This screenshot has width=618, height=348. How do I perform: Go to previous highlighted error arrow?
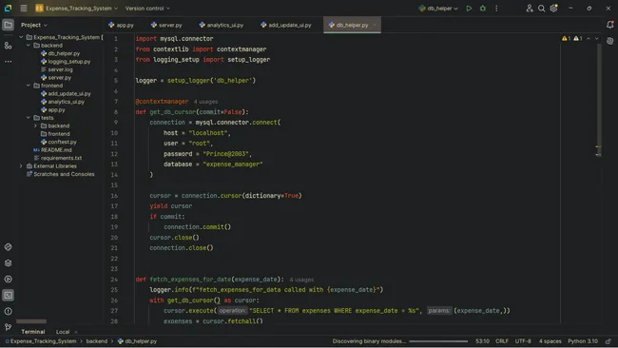click(589, 39)
